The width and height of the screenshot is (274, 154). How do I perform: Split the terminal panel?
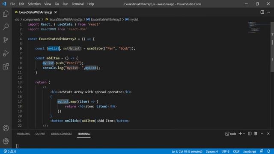[x=250, y=133]
